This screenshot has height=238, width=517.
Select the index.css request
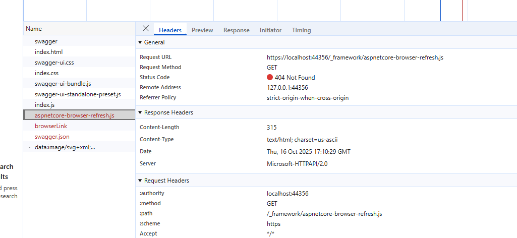click(46, 73)
